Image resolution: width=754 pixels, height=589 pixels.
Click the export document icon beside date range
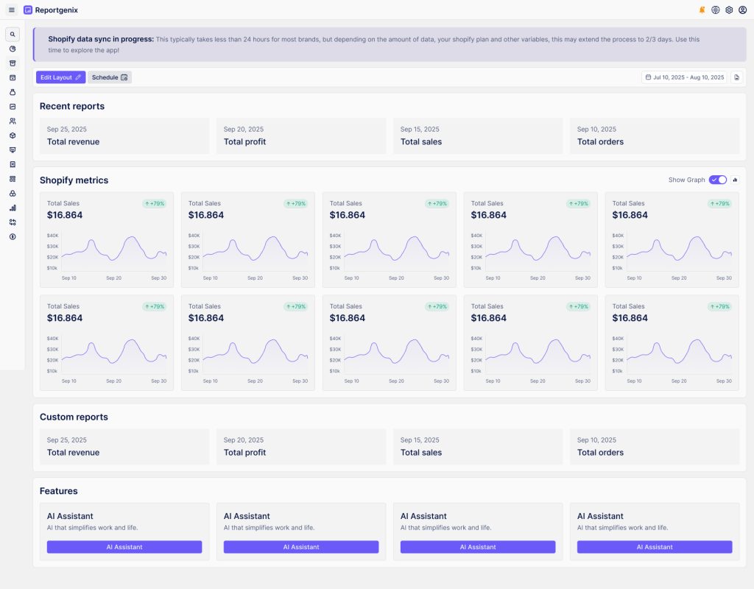(x=737, y=77)
